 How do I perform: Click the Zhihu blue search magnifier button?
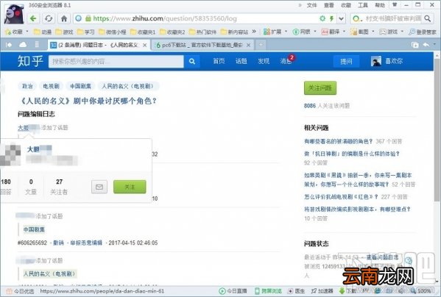click(192, 61)
